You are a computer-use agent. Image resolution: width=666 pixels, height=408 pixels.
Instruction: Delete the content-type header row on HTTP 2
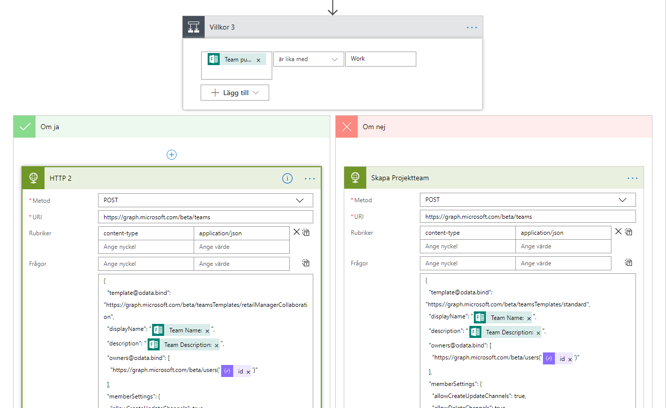296,232
